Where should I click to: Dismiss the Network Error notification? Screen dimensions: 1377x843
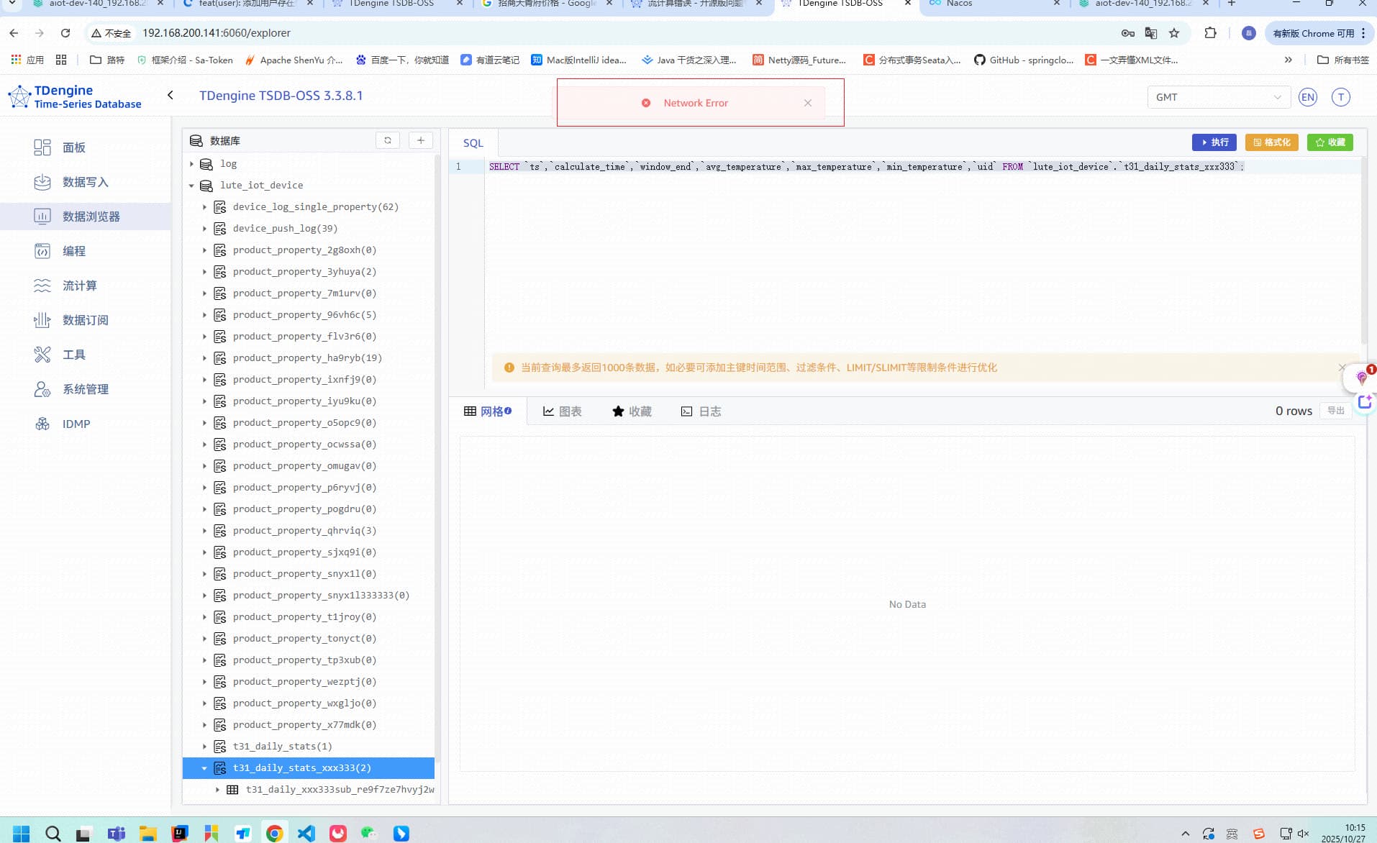807,103
